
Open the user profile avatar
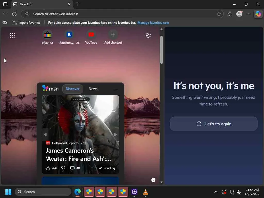coord(239,14)
